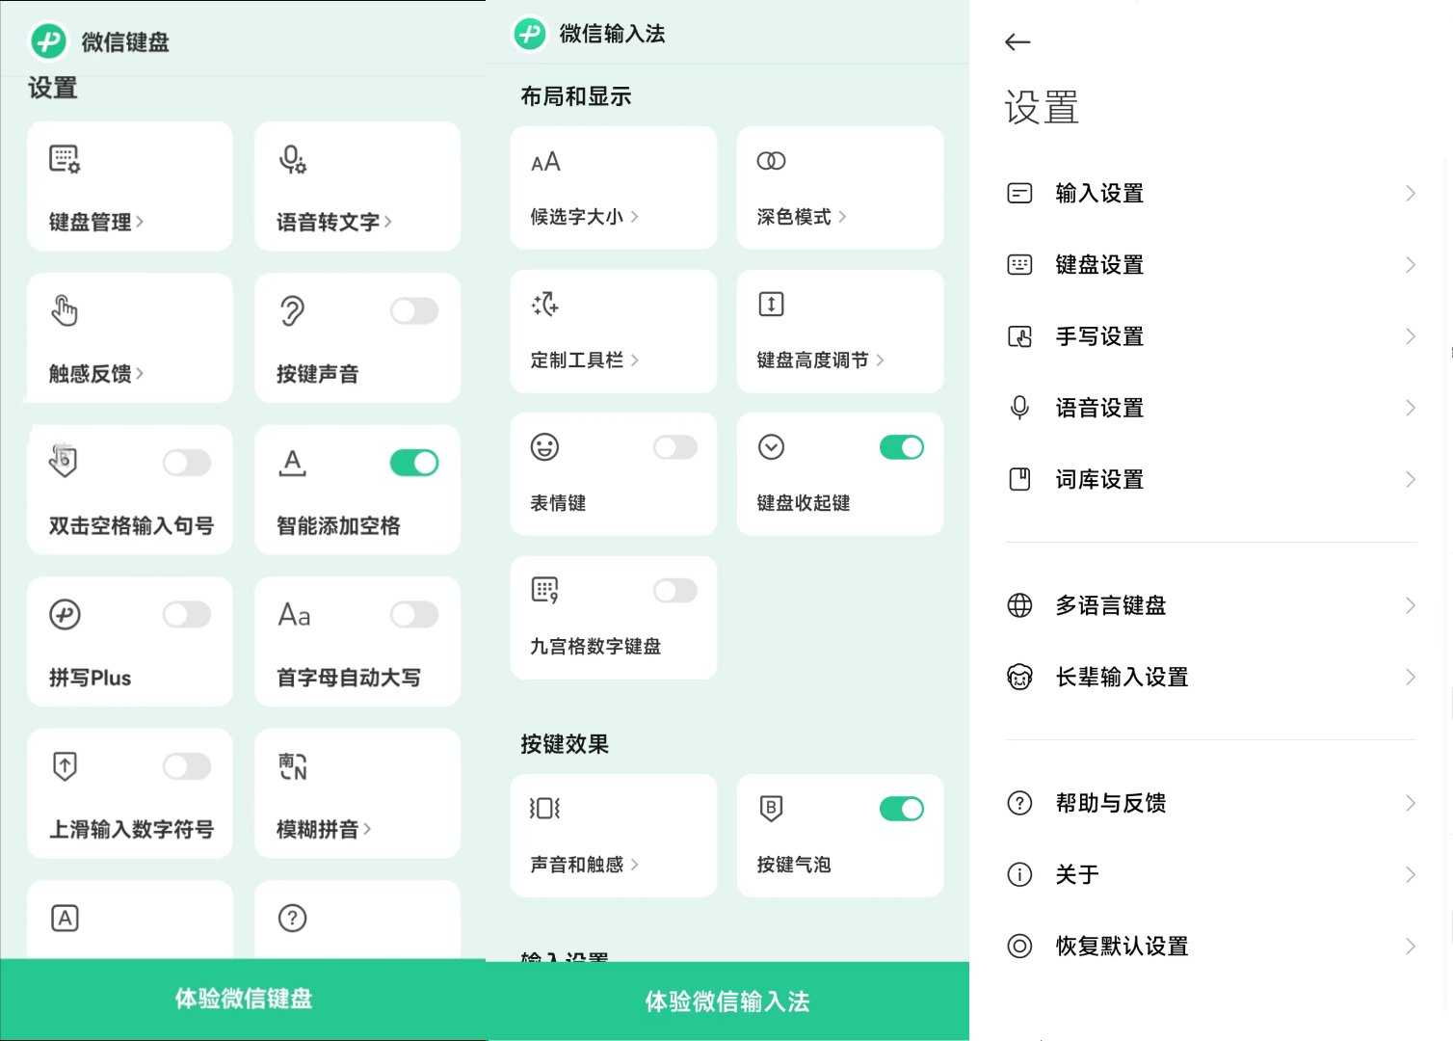Tap the 模糊拼音 fuzzy pinyin icon
Screen dimensions: 1453x1041
292,766
